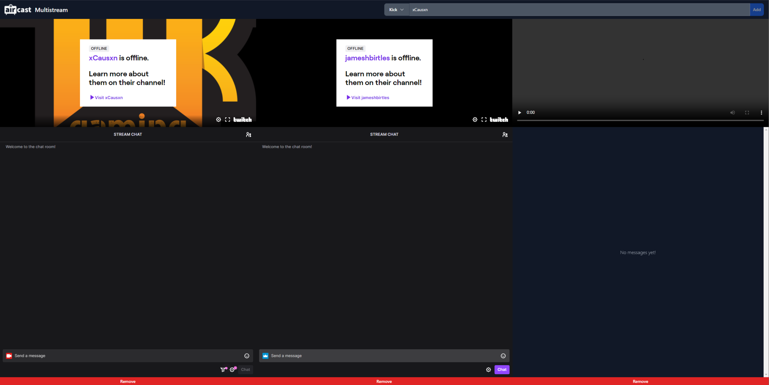Screen dimensions: 769x385
Task: Remove the third stream
Action: click(x=640, y=381)
